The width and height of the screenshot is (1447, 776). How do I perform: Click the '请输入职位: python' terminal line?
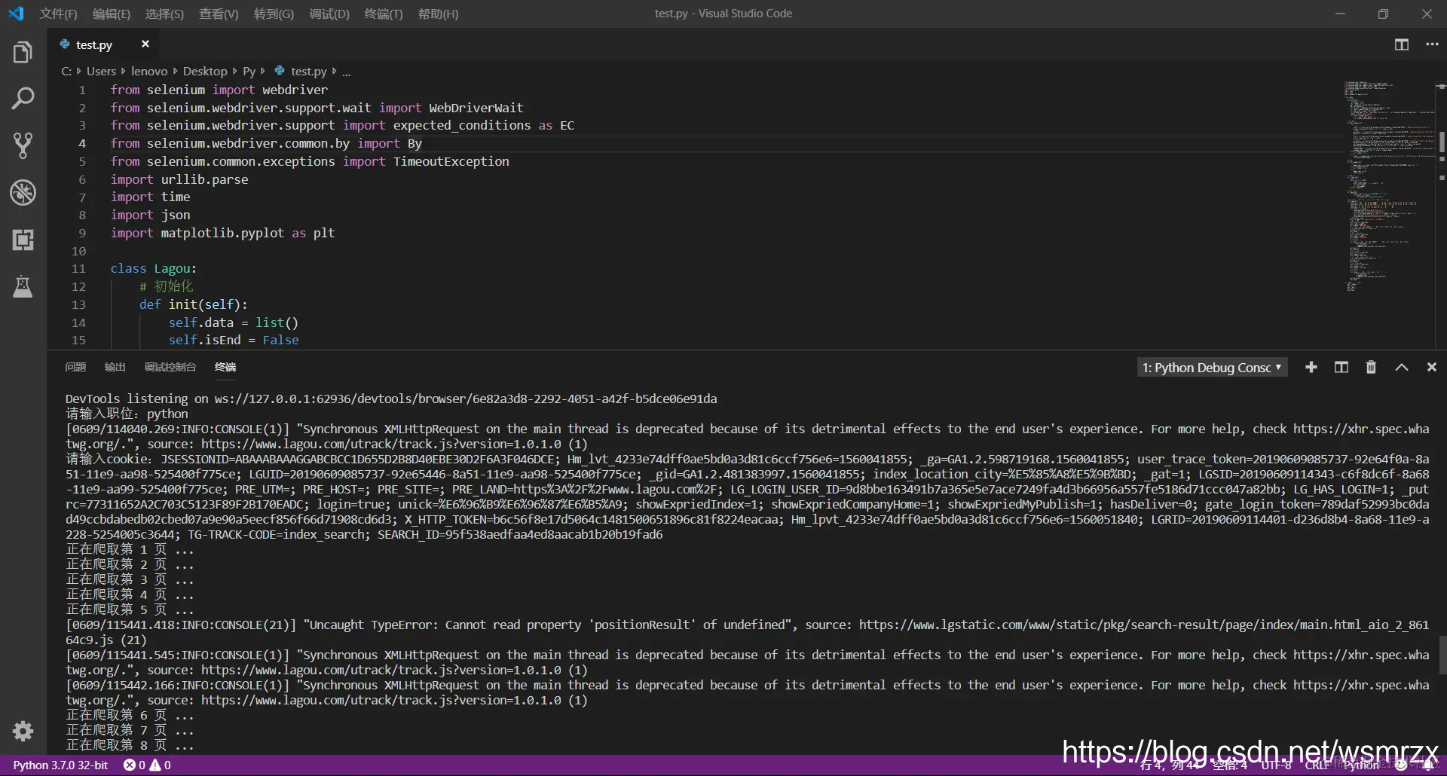pos(127,414)
